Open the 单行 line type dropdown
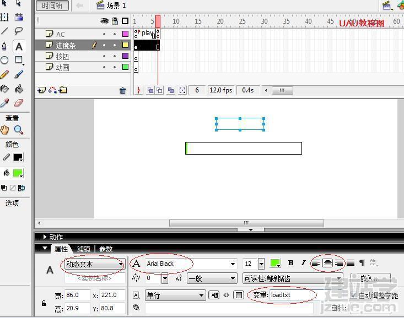Image resolution: width=404 pixels, height=318 pixels. pos(175,295)
